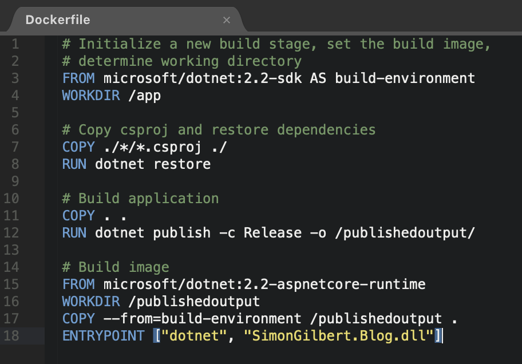Click 'COPY . .' on line 11
522x364 pixels.
coord(94,216)
